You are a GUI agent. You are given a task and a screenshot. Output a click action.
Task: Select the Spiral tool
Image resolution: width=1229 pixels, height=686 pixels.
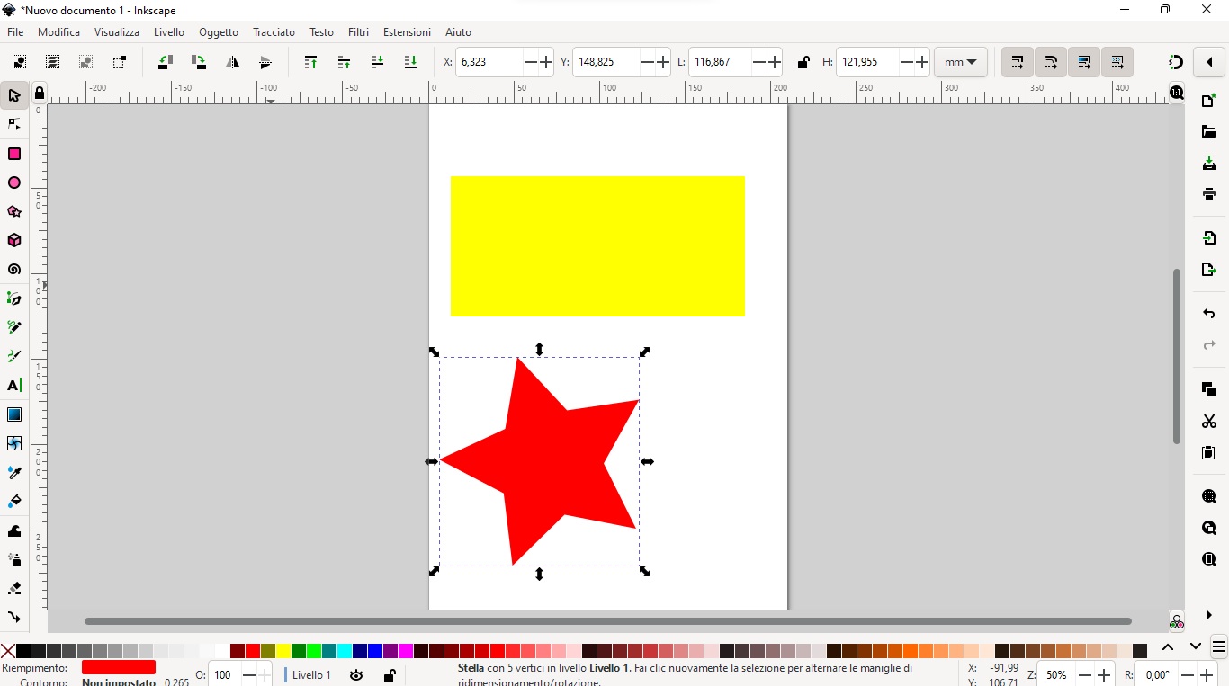pyautogui.click(x=14, y=269)
